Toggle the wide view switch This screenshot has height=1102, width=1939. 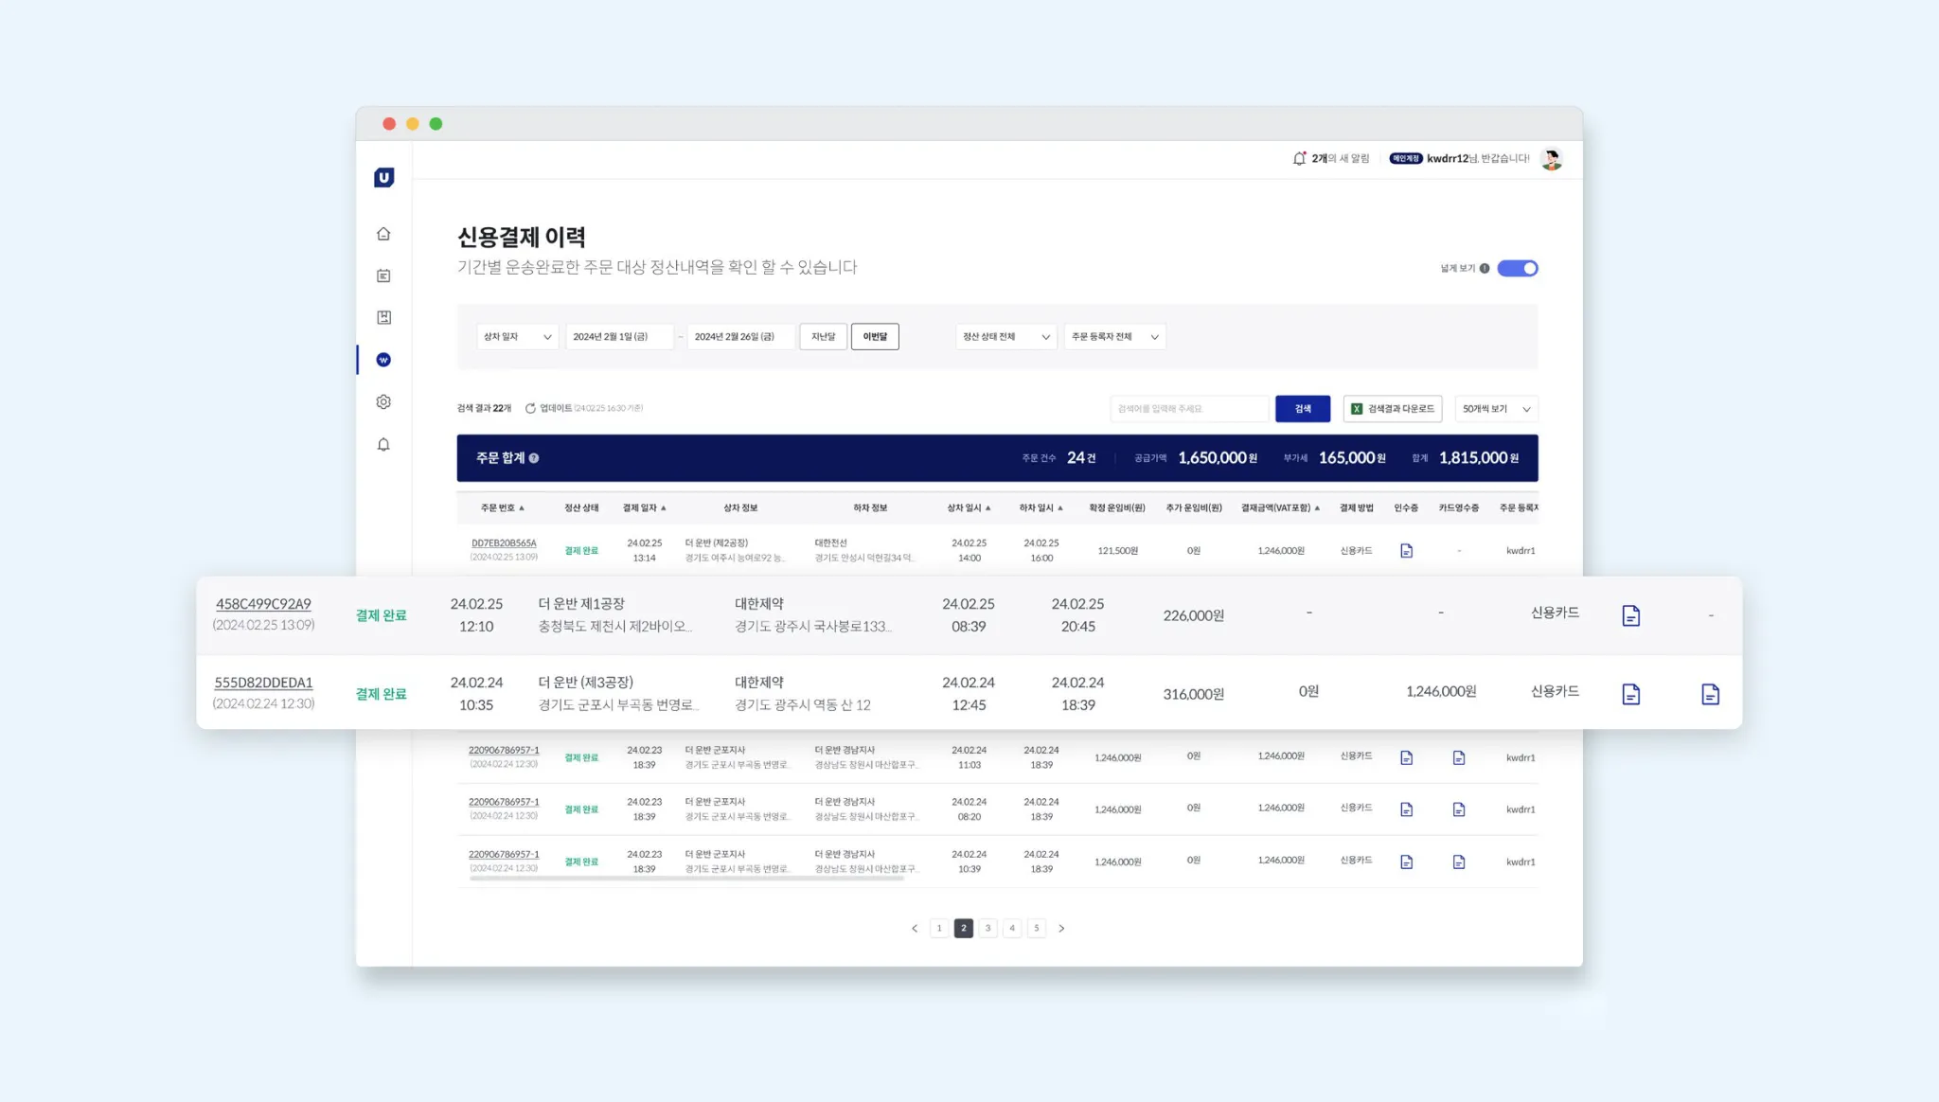[1518, 269]
